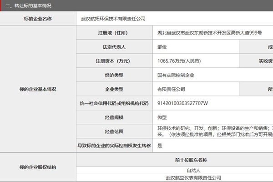Click the 微型 business scale value
Image resolution: width=273 pixels, height=182 pixels.
coord(162,117)
